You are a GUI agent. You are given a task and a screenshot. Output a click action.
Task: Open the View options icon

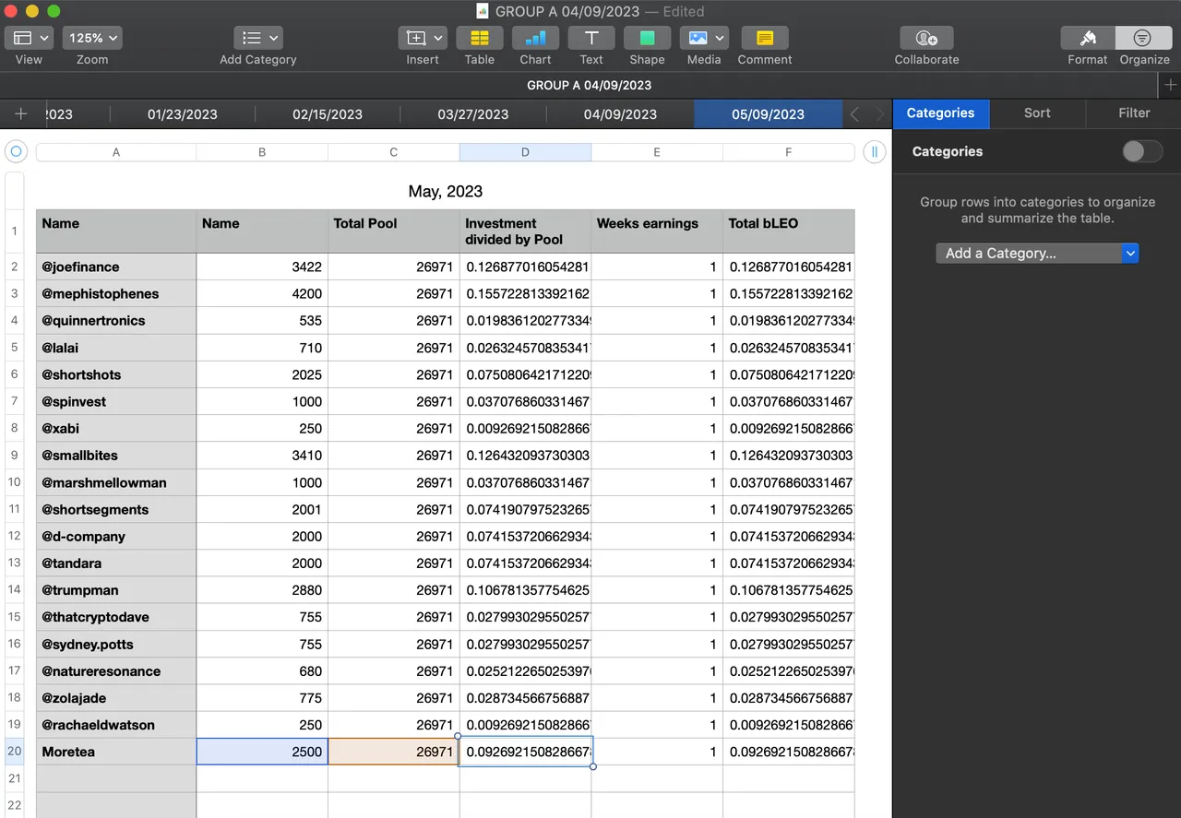point(29,38)
